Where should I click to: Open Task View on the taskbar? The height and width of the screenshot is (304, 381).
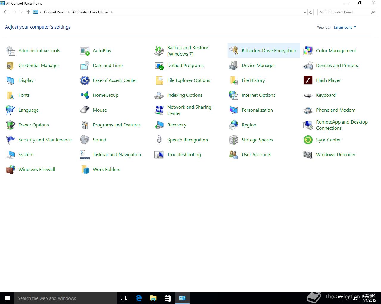[x=124, y=298]
